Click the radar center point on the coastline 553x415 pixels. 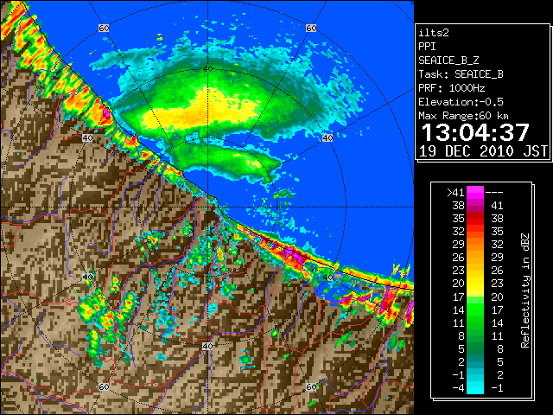(x=207, y=207)
